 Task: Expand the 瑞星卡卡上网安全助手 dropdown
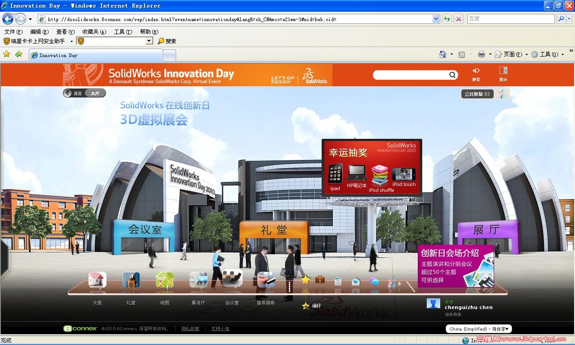tap(71, 41)
